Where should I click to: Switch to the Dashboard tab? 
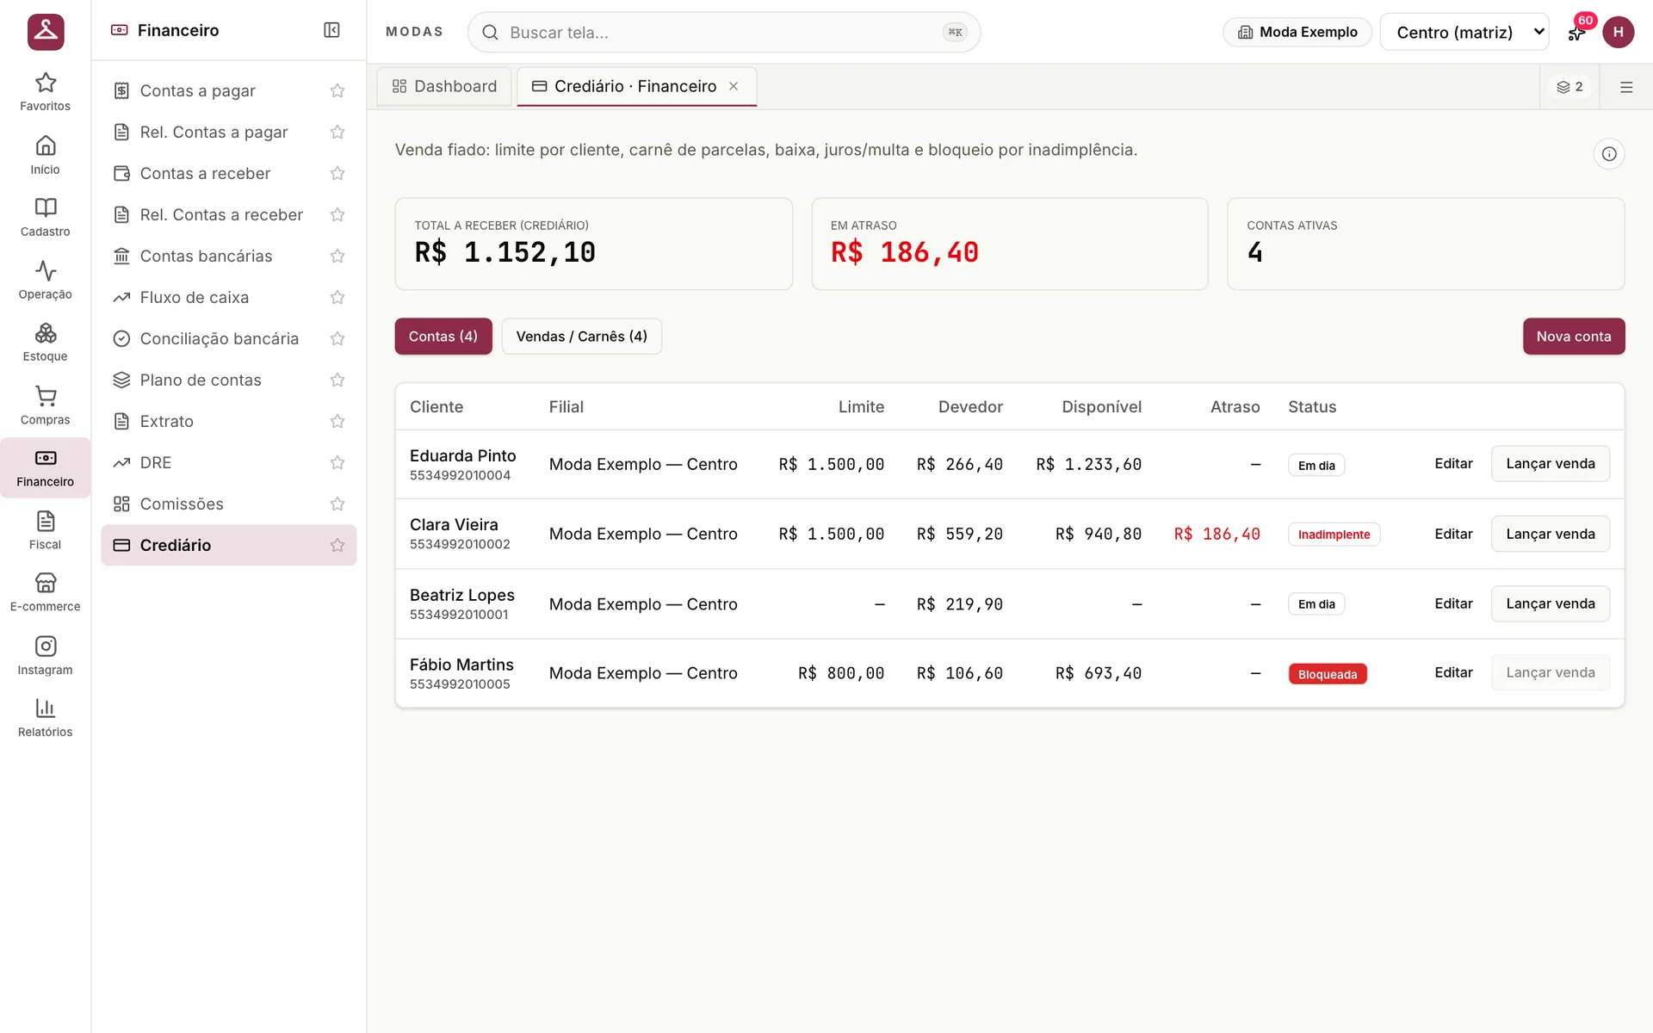click(x=444, y=86)
